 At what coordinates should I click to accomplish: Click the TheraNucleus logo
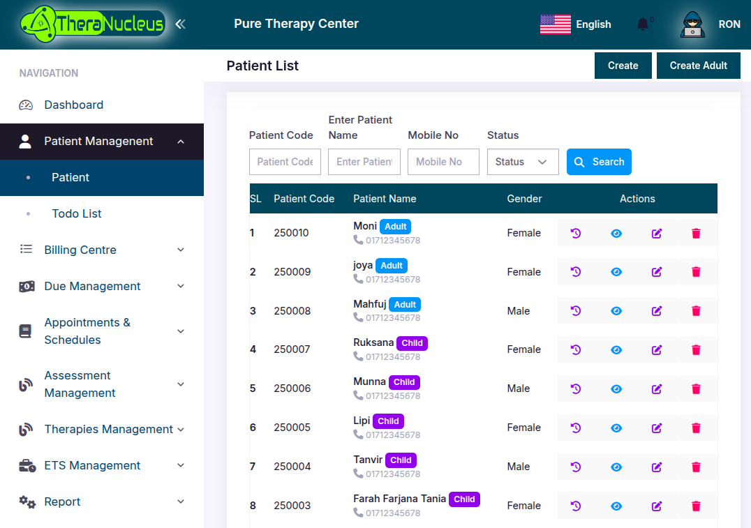tap(93, 24)
